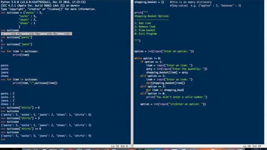Click the 'option = int(input("\n\nEnter an option: "))' line

click(173, 104)
